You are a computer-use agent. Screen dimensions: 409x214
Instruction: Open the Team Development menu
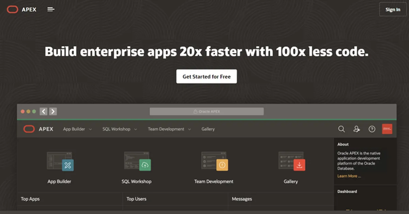point(166,129)
